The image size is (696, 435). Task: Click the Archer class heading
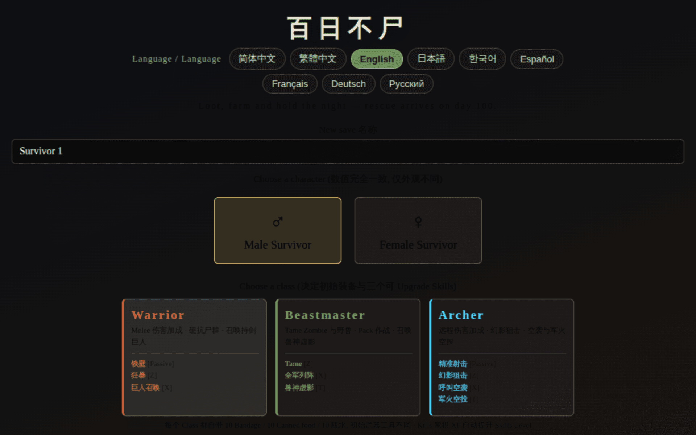click(461, 315)
